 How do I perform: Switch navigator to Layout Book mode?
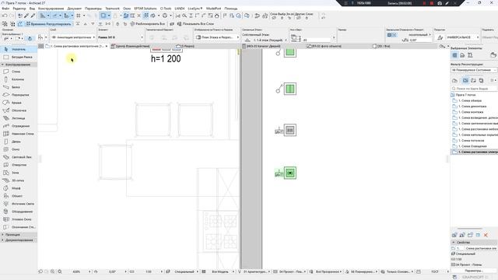pos(474,81)
